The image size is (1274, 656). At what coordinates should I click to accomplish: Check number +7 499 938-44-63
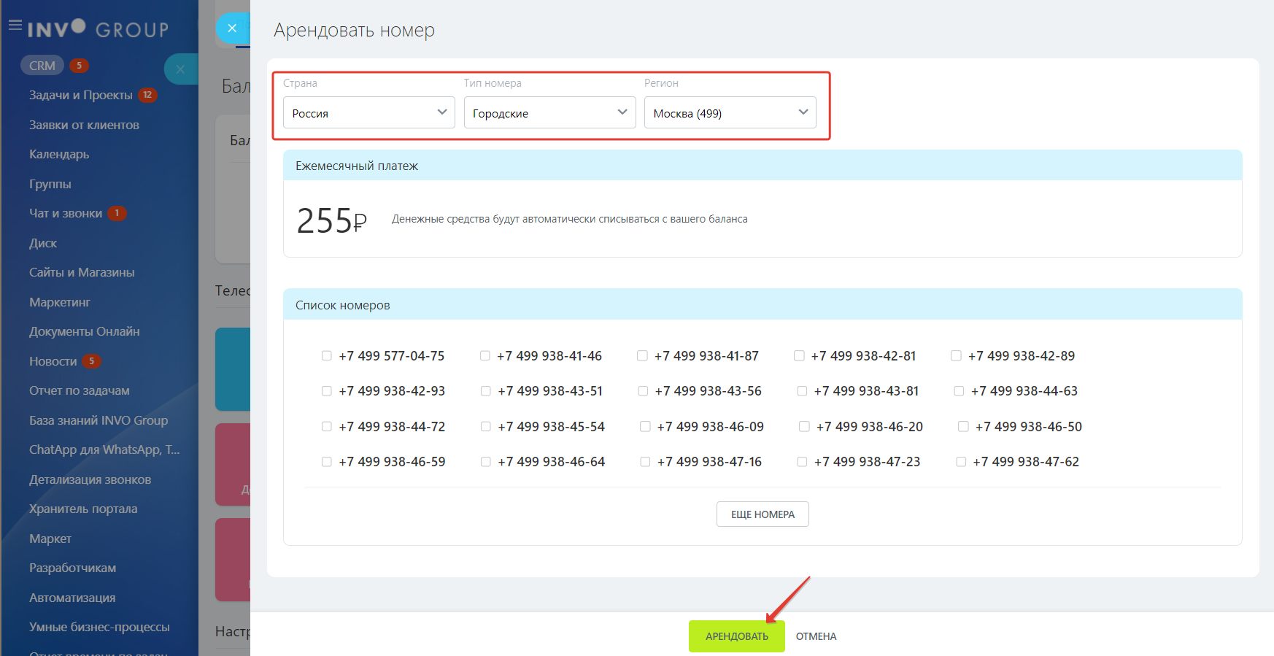click(x=959, y=391)
